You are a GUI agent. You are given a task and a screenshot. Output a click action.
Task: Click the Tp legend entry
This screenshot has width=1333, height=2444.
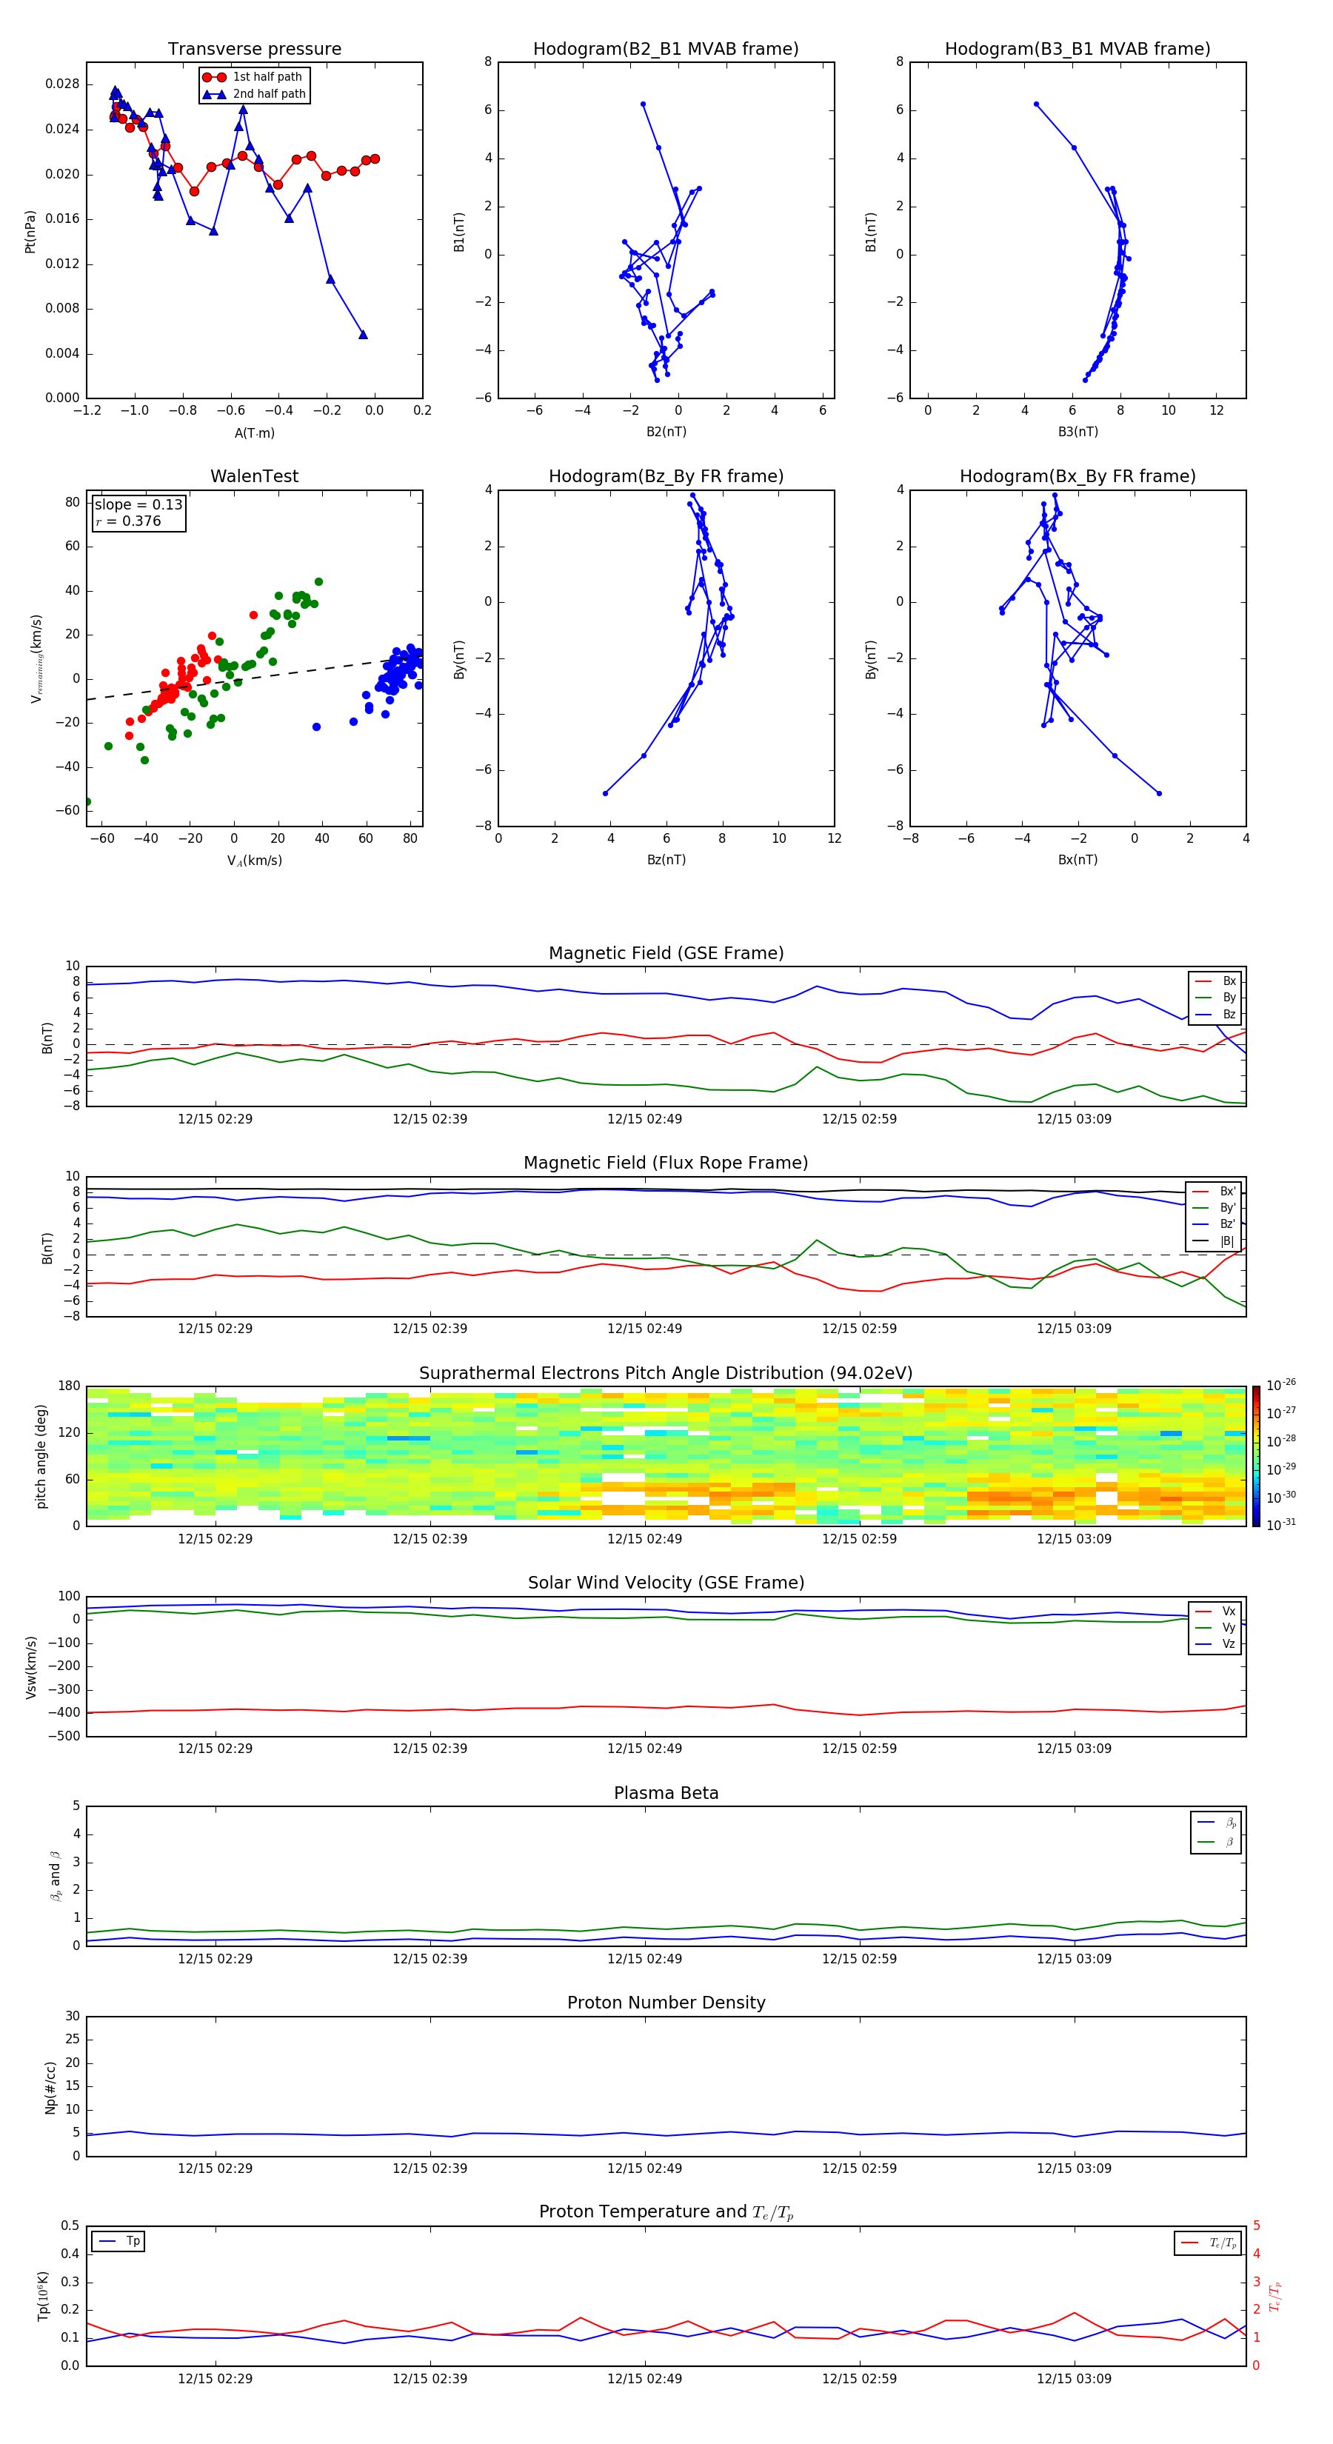[x=118, y=2241]
